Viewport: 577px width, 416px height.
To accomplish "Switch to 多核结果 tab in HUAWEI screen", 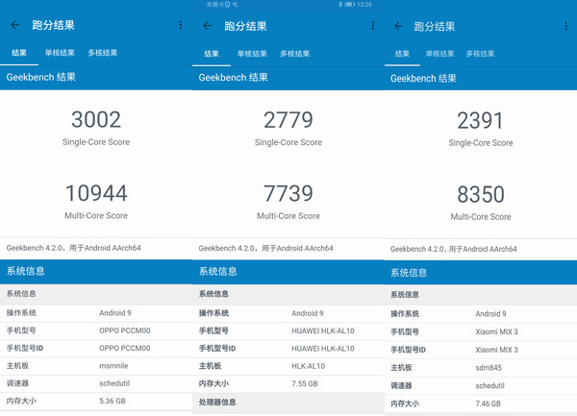I will point(295,54).
